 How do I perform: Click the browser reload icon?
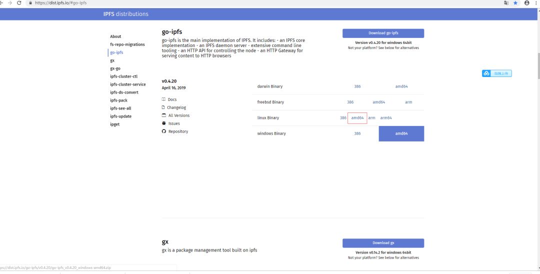[x=19, y=3]
